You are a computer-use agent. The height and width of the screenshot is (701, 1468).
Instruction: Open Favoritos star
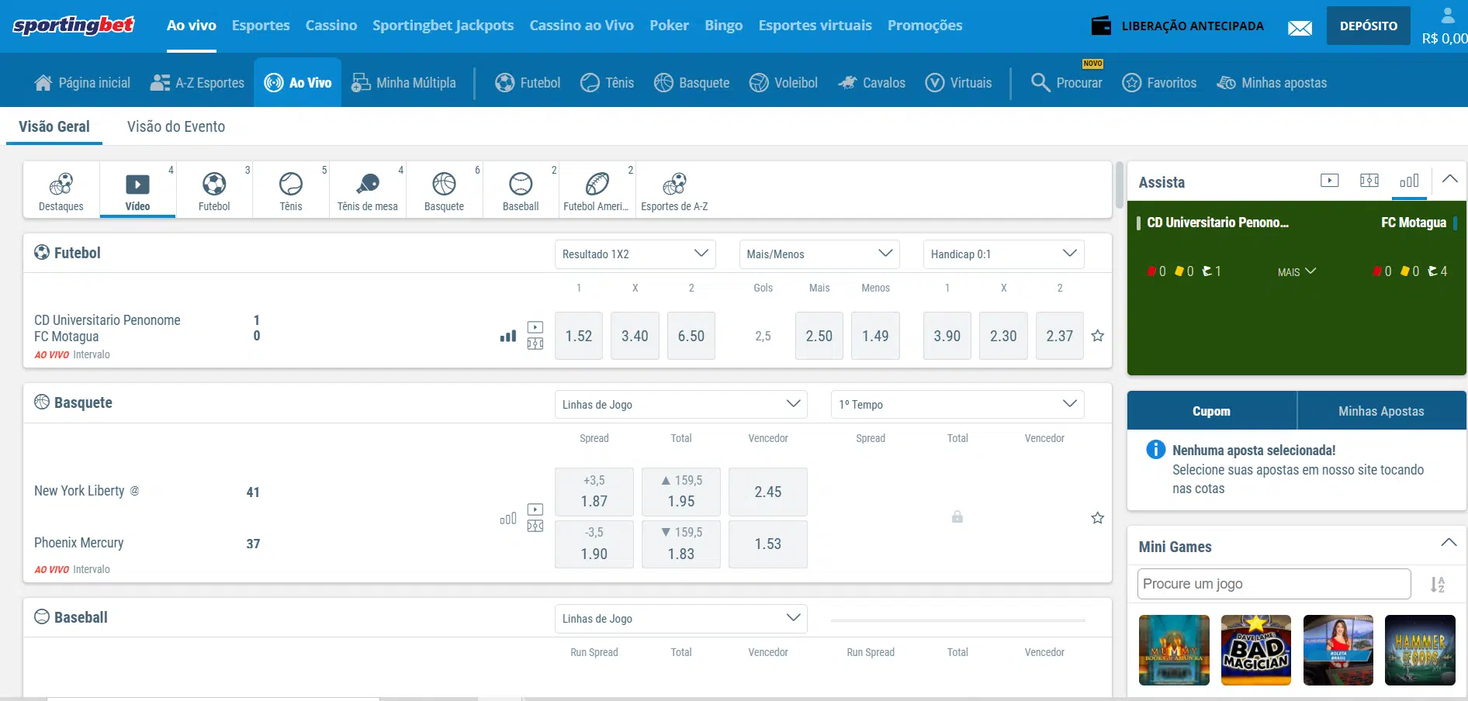click(x=1159, y=83)
